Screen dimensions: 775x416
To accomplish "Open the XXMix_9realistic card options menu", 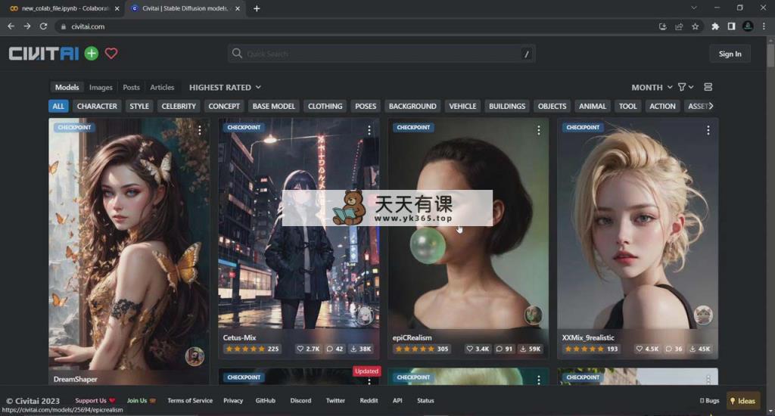I will [708, 130].
